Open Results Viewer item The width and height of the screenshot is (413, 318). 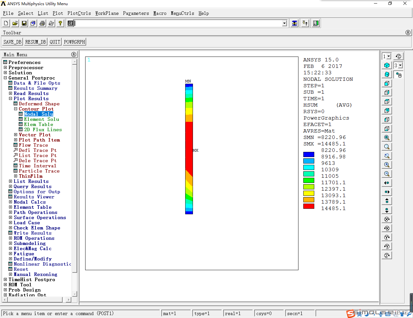[x=34, y=197]
